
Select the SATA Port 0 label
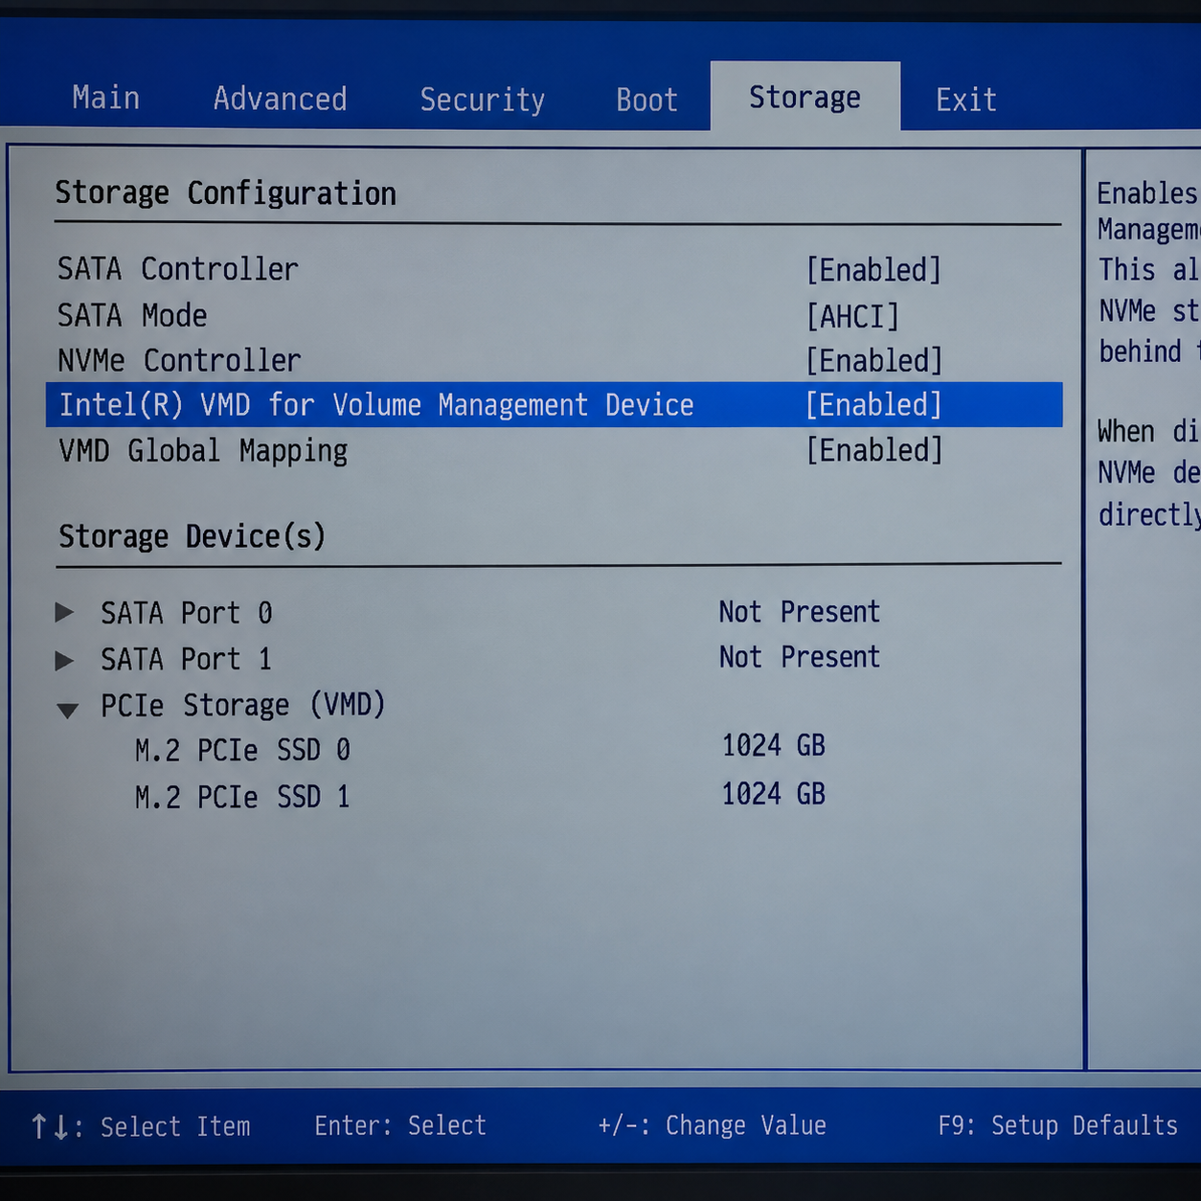coord(187,613)
